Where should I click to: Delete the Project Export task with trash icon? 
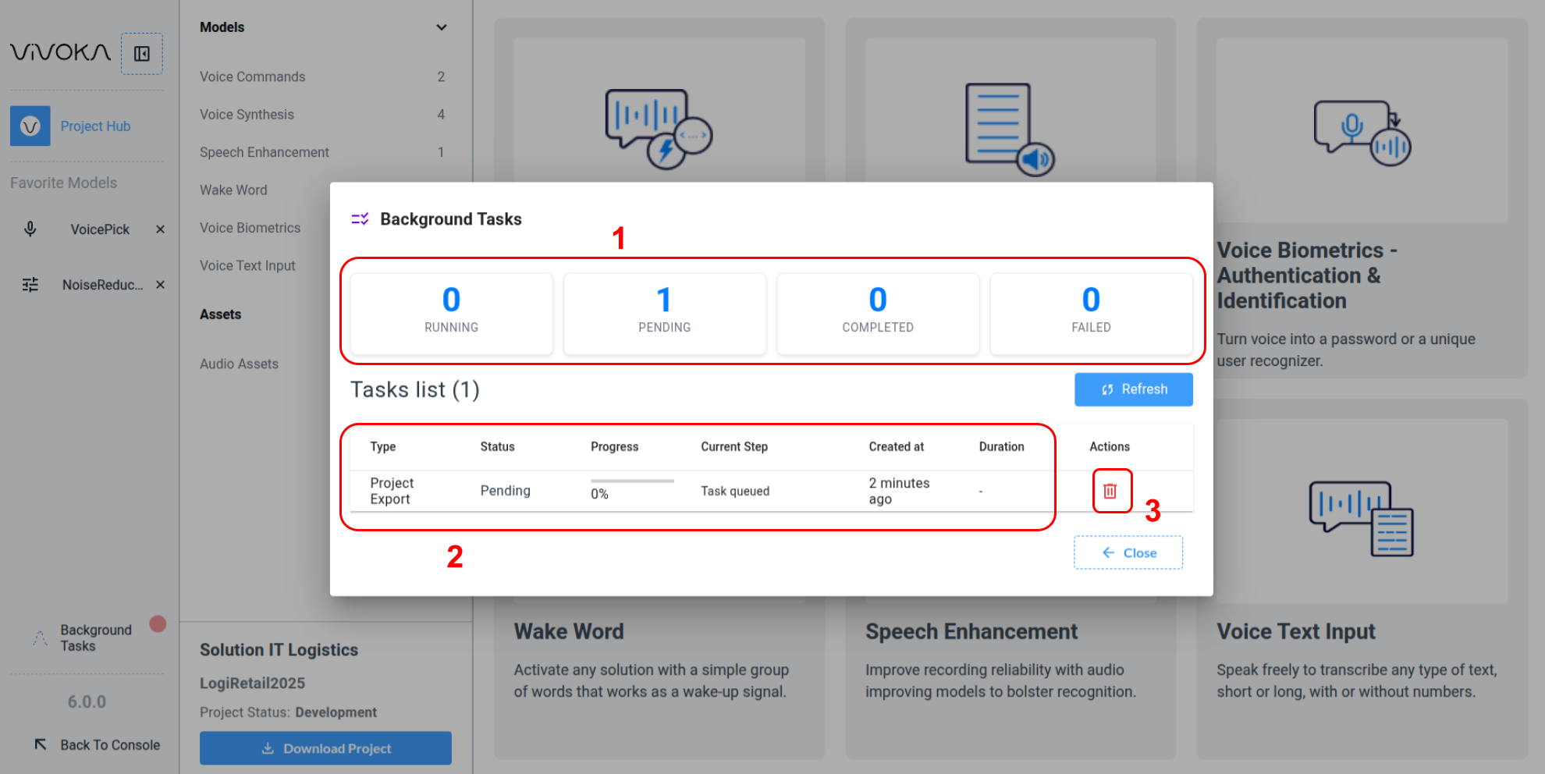tap(1110, 491)
